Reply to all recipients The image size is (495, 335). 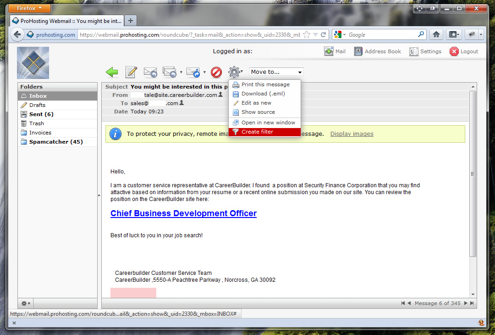pyautogui.click(x=170, y=72)
